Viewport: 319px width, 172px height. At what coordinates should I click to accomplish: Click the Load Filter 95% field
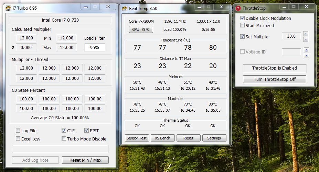(95, 47)
